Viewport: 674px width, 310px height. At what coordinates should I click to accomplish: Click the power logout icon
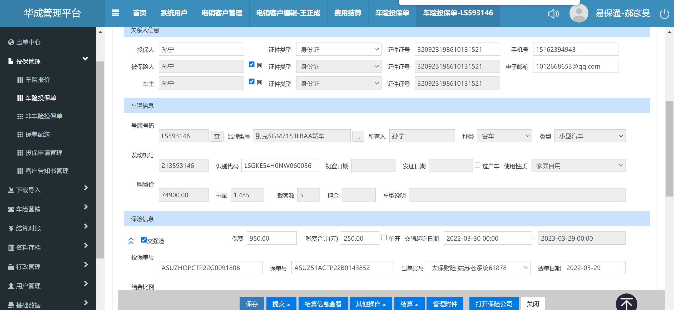coord(664,14)
